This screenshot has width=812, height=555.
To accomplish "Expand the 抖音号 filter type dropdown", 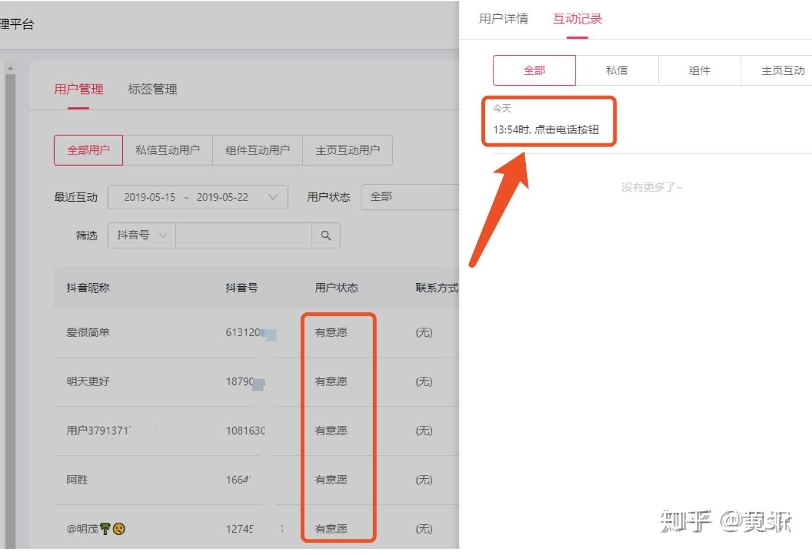I will point(141,235).
